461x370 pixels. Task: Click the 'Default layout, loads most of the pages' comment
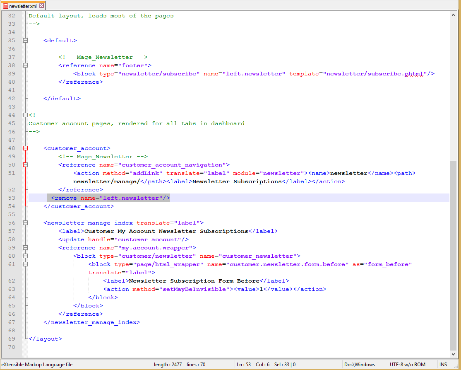(101, 16)
